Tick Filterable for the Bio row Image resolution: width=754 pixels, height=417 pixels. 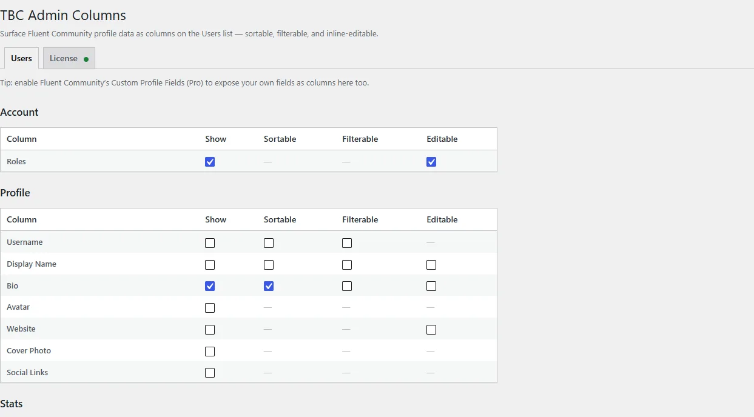pos(347,286)
